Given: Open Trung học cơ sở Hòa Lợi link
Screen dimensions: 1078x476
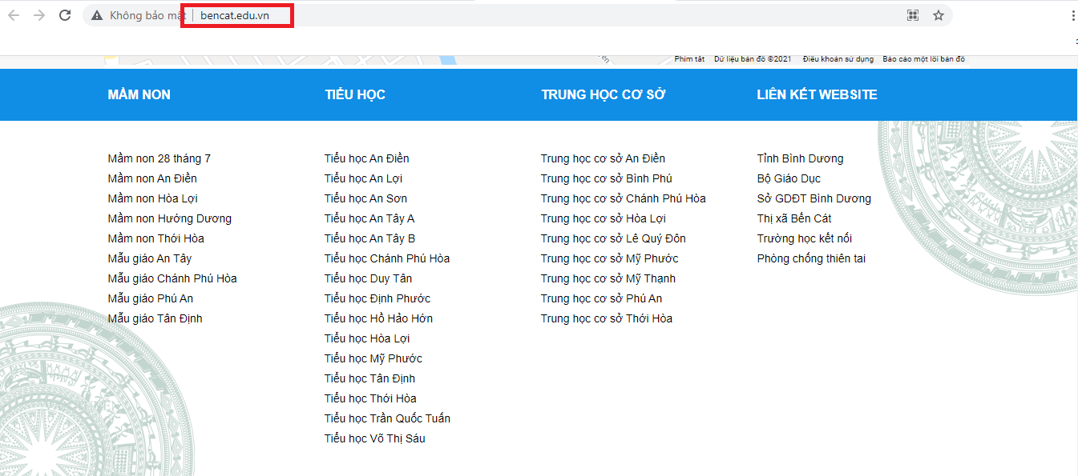Looking at the screenshot, I should coord(604,218).
